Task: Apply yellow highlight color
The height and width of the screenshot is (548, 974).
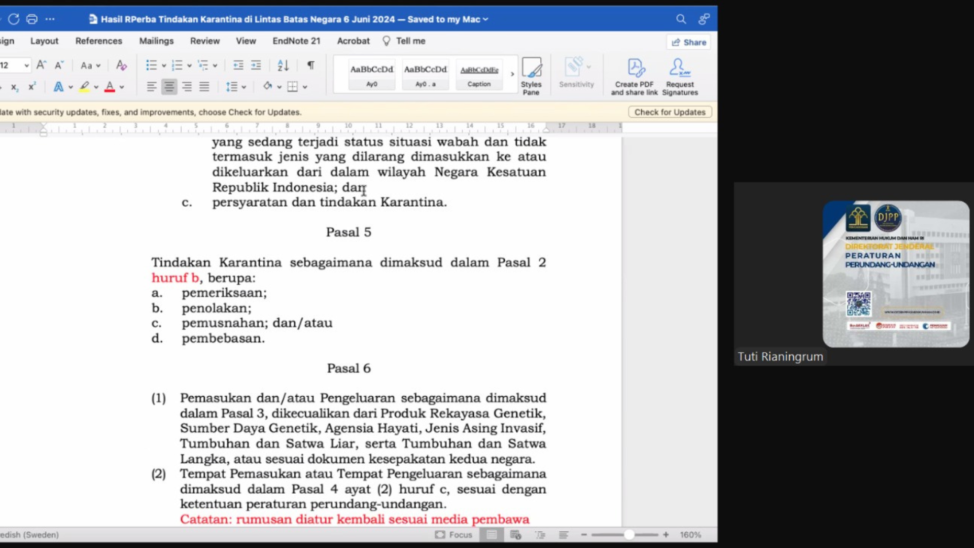Action: (84, 87)
